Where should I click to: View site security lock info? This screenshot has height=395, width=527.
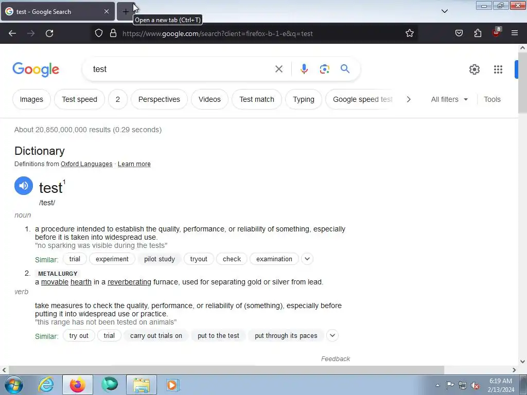113,33
